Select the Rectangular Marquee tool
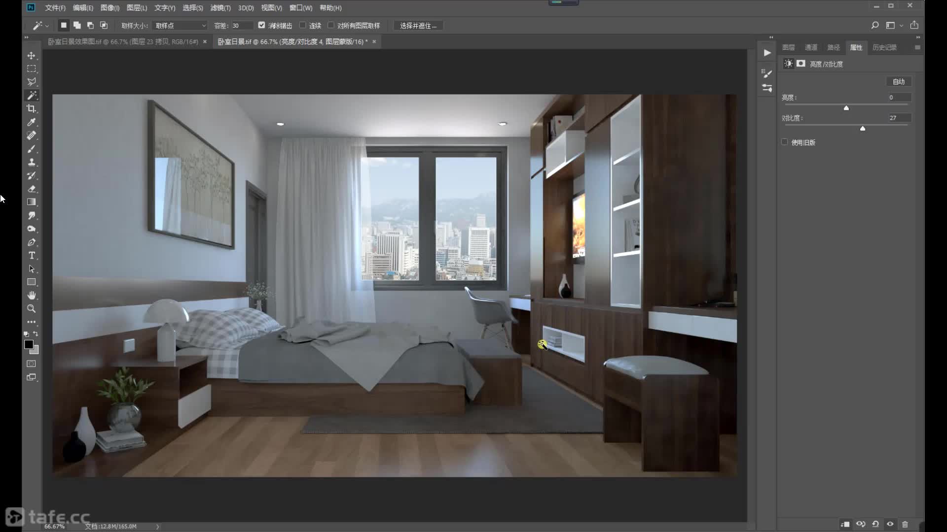 (31, 69)
